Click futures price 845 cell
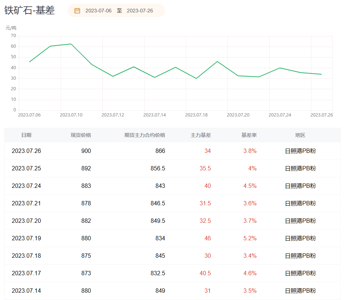This screenshot has width=347, height=300. click(160, 256)
